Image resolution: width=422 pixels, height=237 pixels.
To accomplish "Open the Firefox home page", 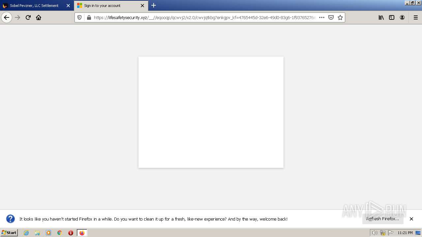I will [39, 17].
